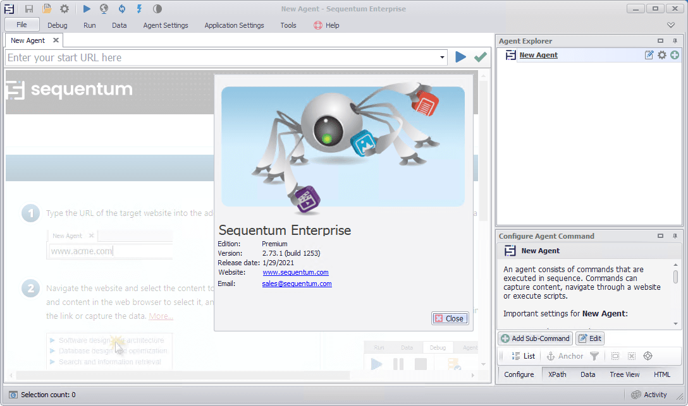
Task: Switch to the HTML tab
Action: point(662,374)
